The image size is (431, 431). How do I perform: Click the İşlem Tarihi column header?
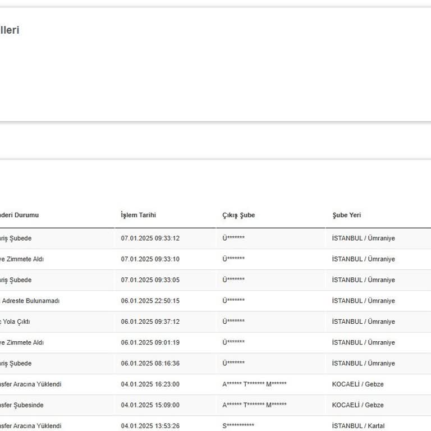138,215
